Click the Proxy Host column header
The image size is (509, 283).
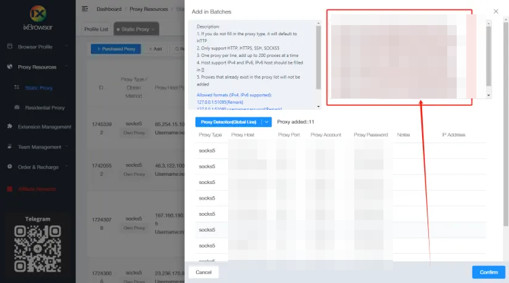click(x=242, y=134)
